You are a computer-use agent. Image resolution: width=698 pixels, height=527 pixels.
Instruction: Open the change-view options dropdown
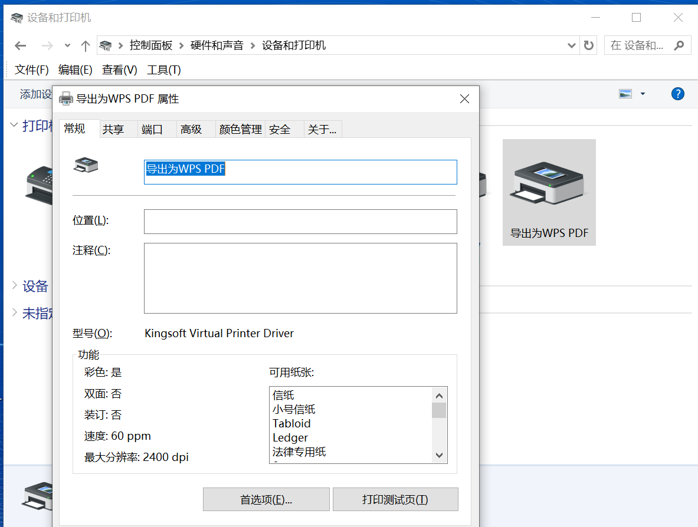(642, 93)
